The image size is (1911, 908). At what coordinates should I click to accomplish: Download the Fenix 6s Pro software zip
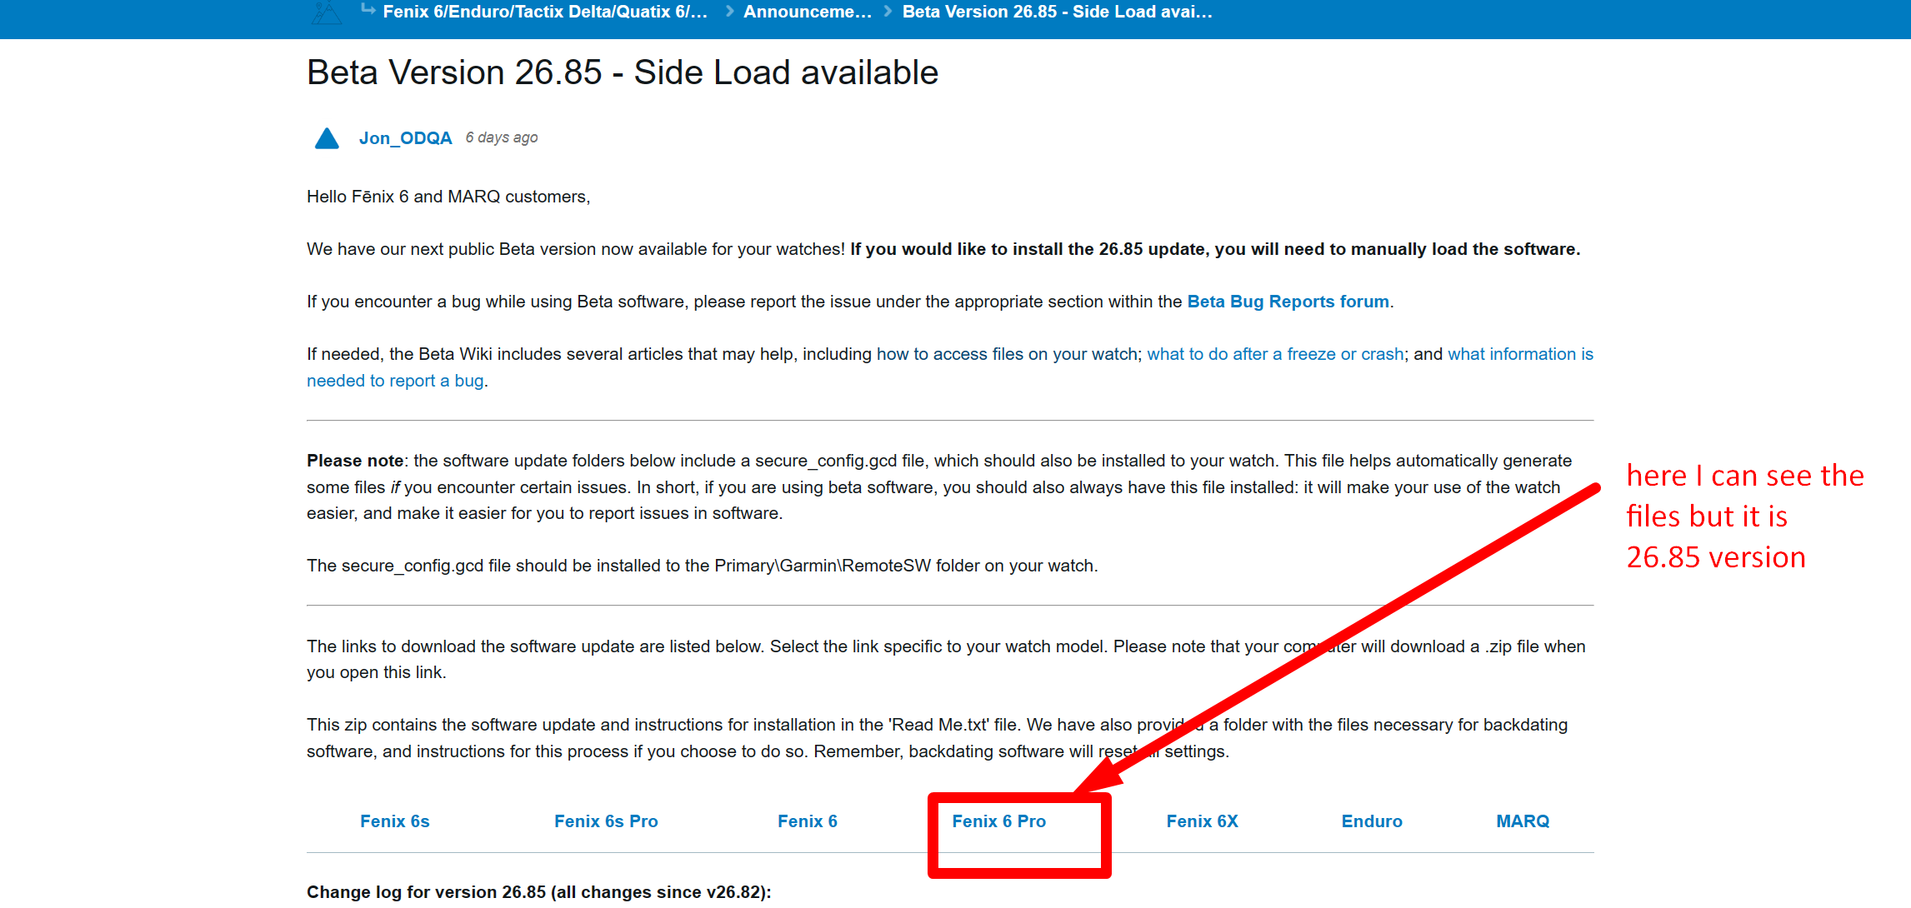[x=606, y=821]
